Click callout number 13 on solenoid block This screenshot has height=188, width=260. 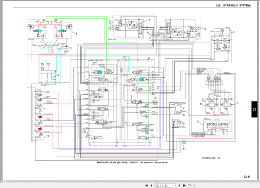pyautogui.click(x=48, y=136)
